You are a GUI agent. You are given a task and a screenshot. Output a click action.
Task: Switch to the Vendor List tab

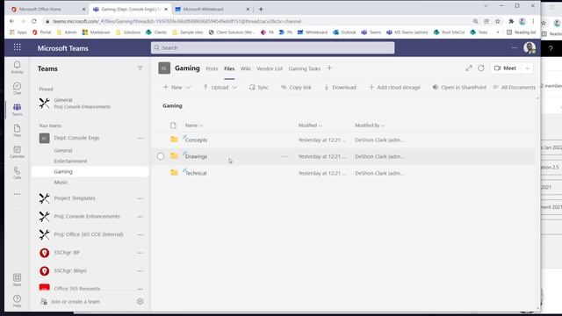(x=270, y=68)
